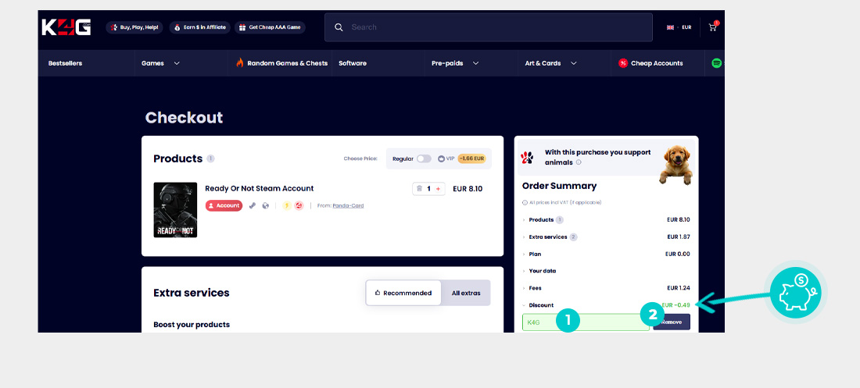Click the EUR 1.87 extra services amount
Image resolution: width=860 pixels, height=388 pixels.
point(679,237)
